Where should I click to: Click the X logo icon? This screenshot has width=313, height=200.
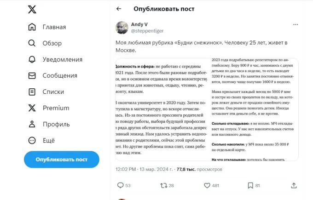coord(32,9)
